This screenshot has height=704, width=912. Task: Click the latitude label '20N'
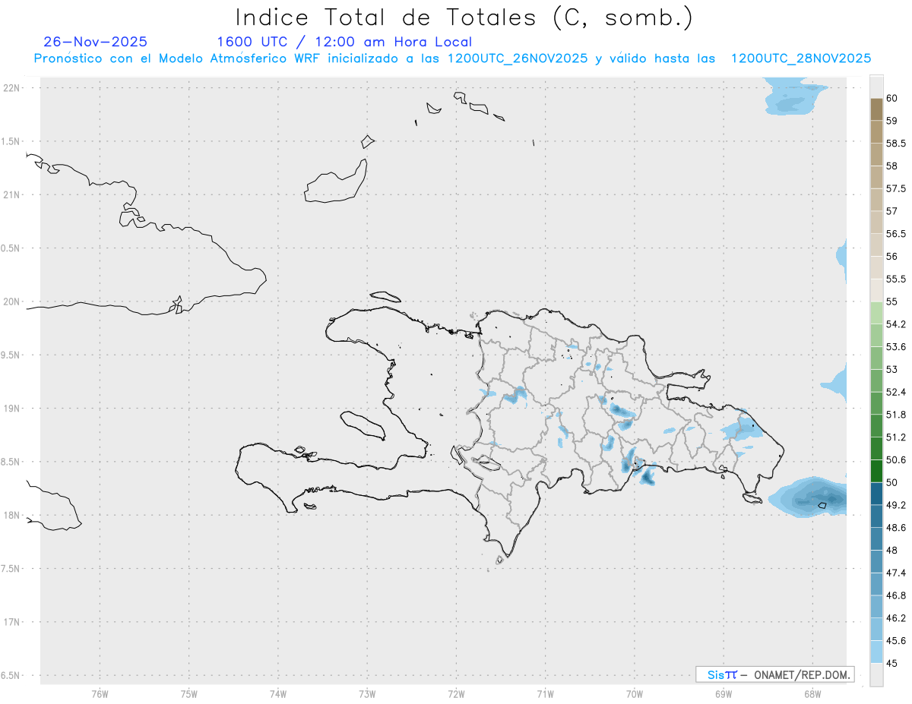coord(12,302)
